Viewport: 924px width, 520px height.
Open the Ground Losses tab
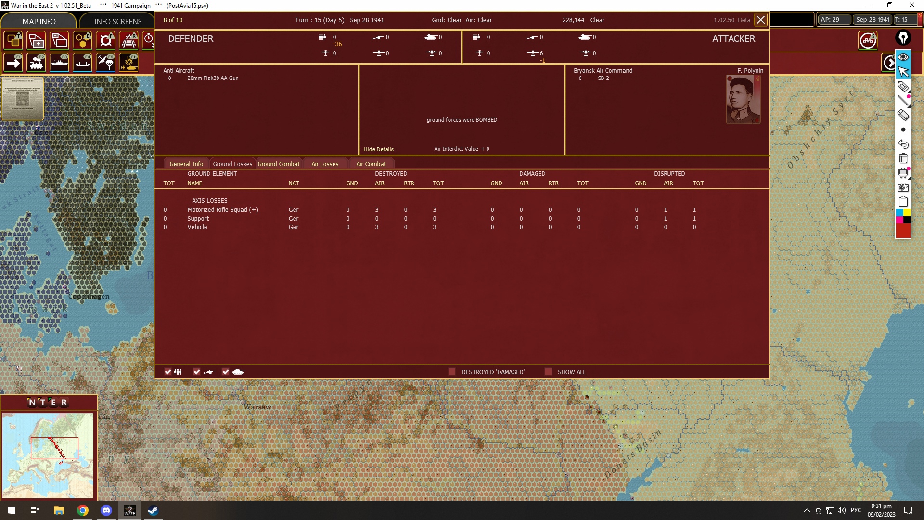pos(232,164)
